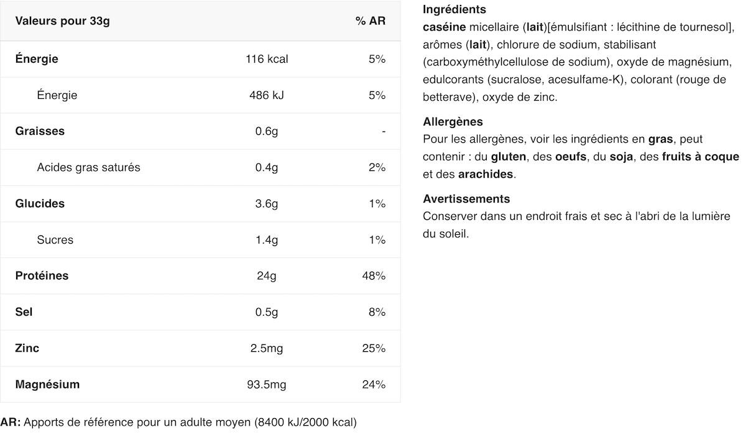The height and width of the screenshot is (435, 746).
Task: Click the 486 kJ energy value
Action: [267, 95]
